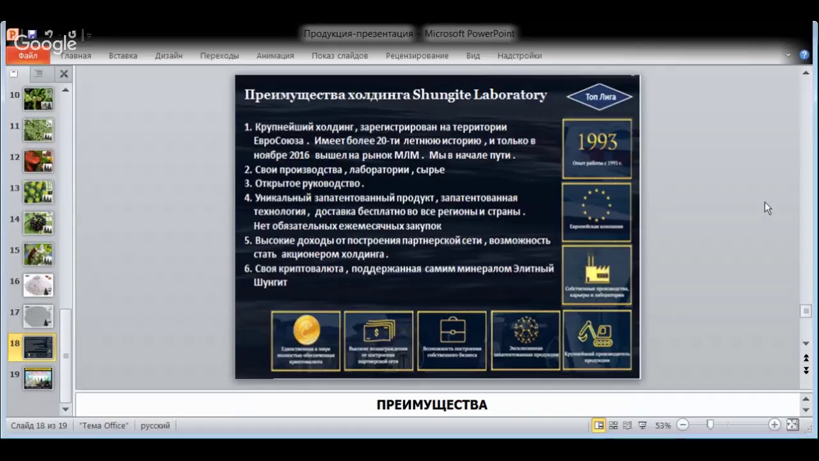Image resolution: width=819 pixels, height=461 pixels.
Task: Open the Показ слайдов ribbon tab
Action: click(x=340, y=56)
